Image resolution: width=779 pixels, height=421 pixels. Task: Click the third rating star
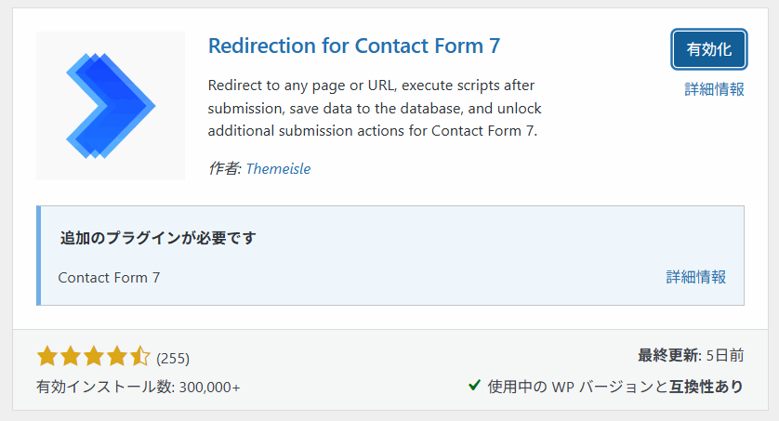pos(94,357)
